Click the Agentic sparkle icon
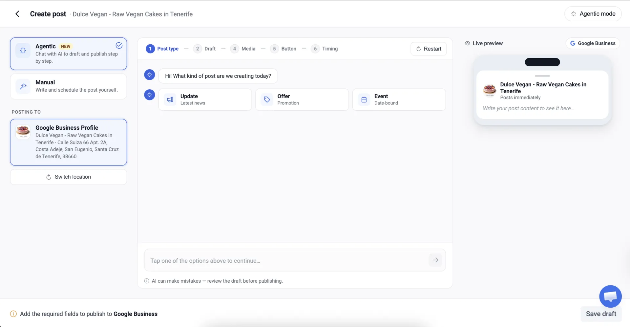 [x=23, y=51]
